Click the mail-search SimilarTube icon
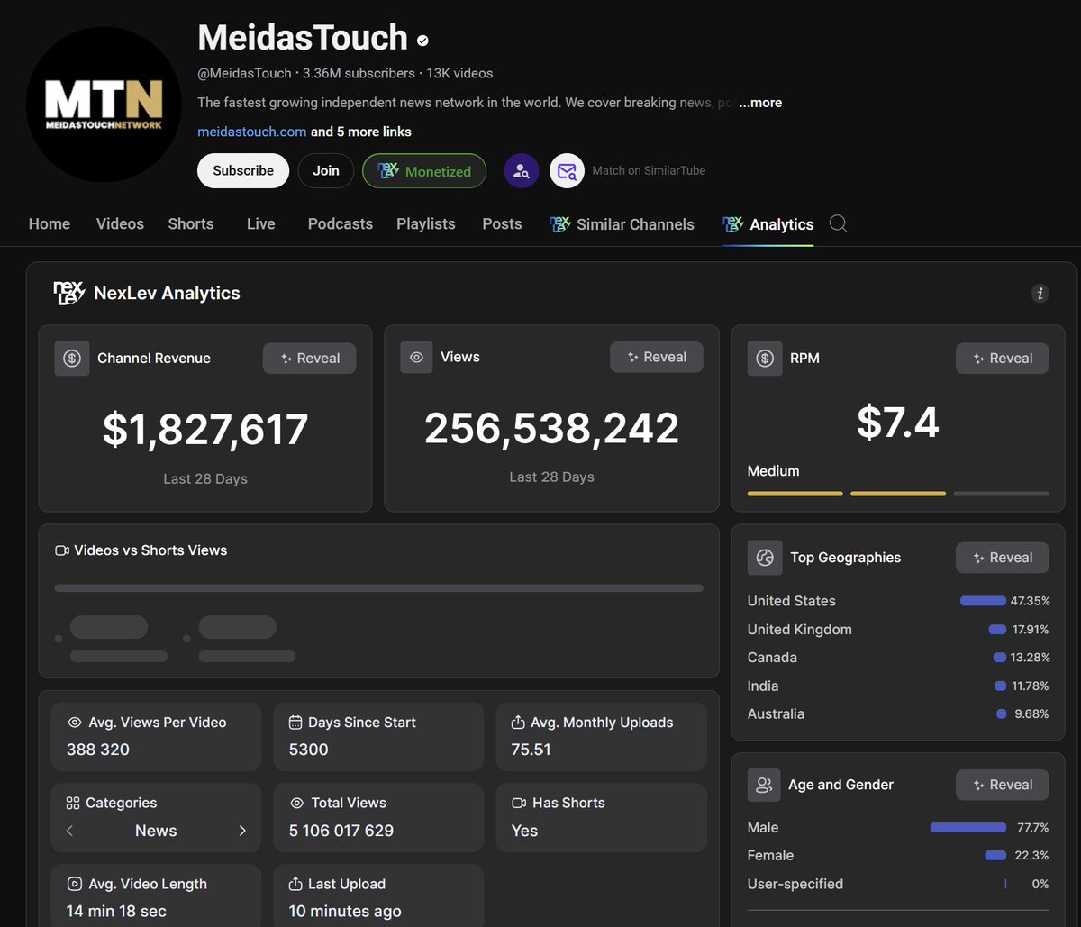 (567, 170)
